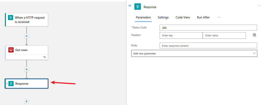Show more tabs via the overflow ellipsis
The width and height of the screenshot is (264, 105).
[x=219, y=17]
